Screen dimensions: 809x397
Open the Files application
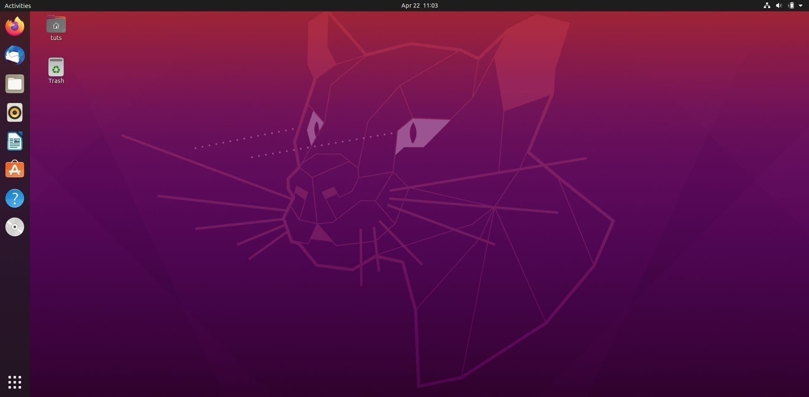(15, 84)
